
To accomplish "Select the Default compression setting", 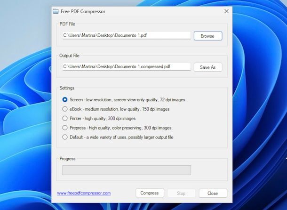I will tap(118, 137).
